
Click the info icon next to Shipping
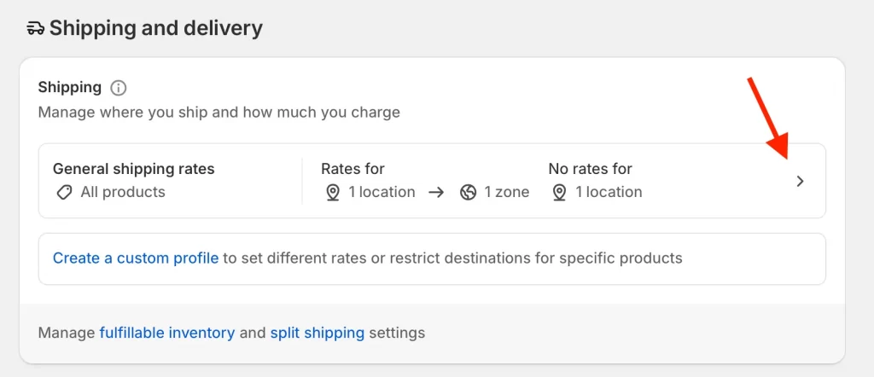click(119, 88)
